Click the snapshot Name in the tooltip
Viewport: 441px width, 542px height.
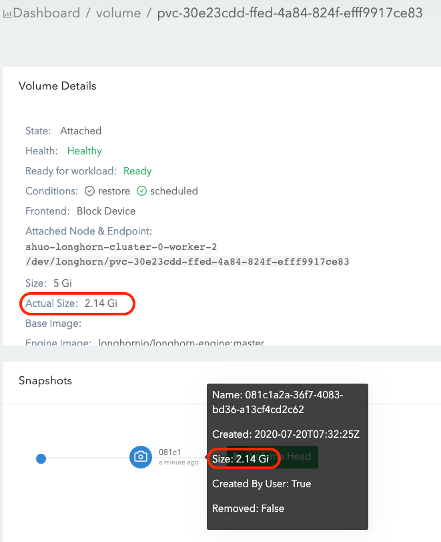(278, 402)
